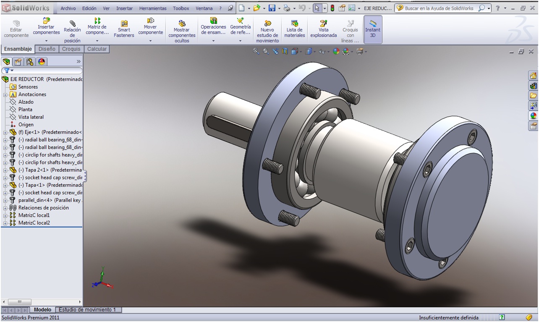The width and height of the screenshot is (539, 322).
Task: Click the Save diskette icon
Action: [x=272, y=8]
